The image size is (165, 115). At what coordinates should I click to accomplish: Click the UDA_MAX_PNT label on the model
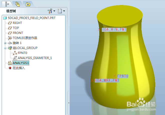[107, 80]
